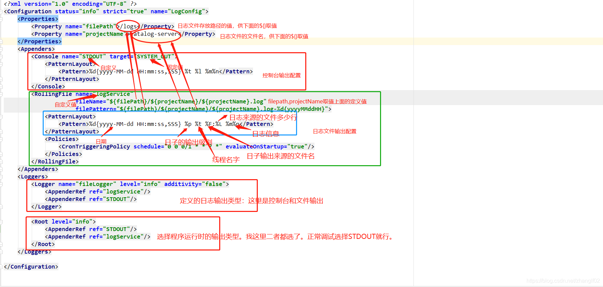603x287 pixels.
Task: Click the closing </RollingFile> tag
Action: (x=55, y=161)
